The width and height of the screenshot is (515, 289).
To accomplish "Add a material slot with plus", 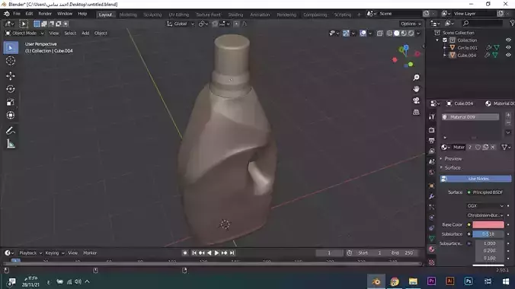I will point(508,115).
